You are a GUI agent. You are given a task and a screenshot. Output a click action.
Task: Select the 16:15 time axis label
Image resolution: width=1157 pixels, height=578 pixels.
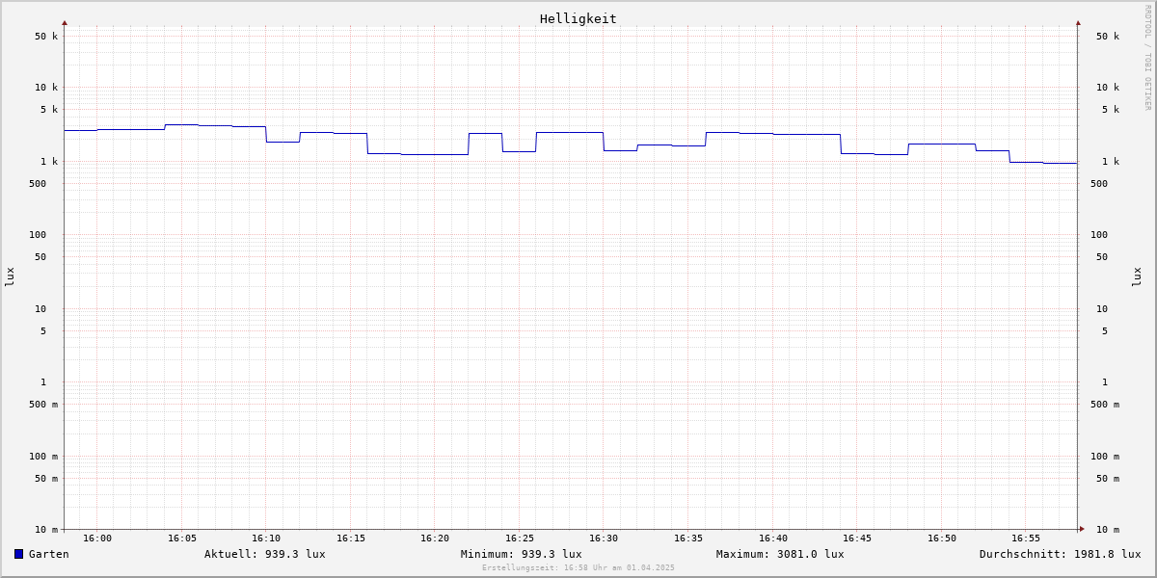351,539
